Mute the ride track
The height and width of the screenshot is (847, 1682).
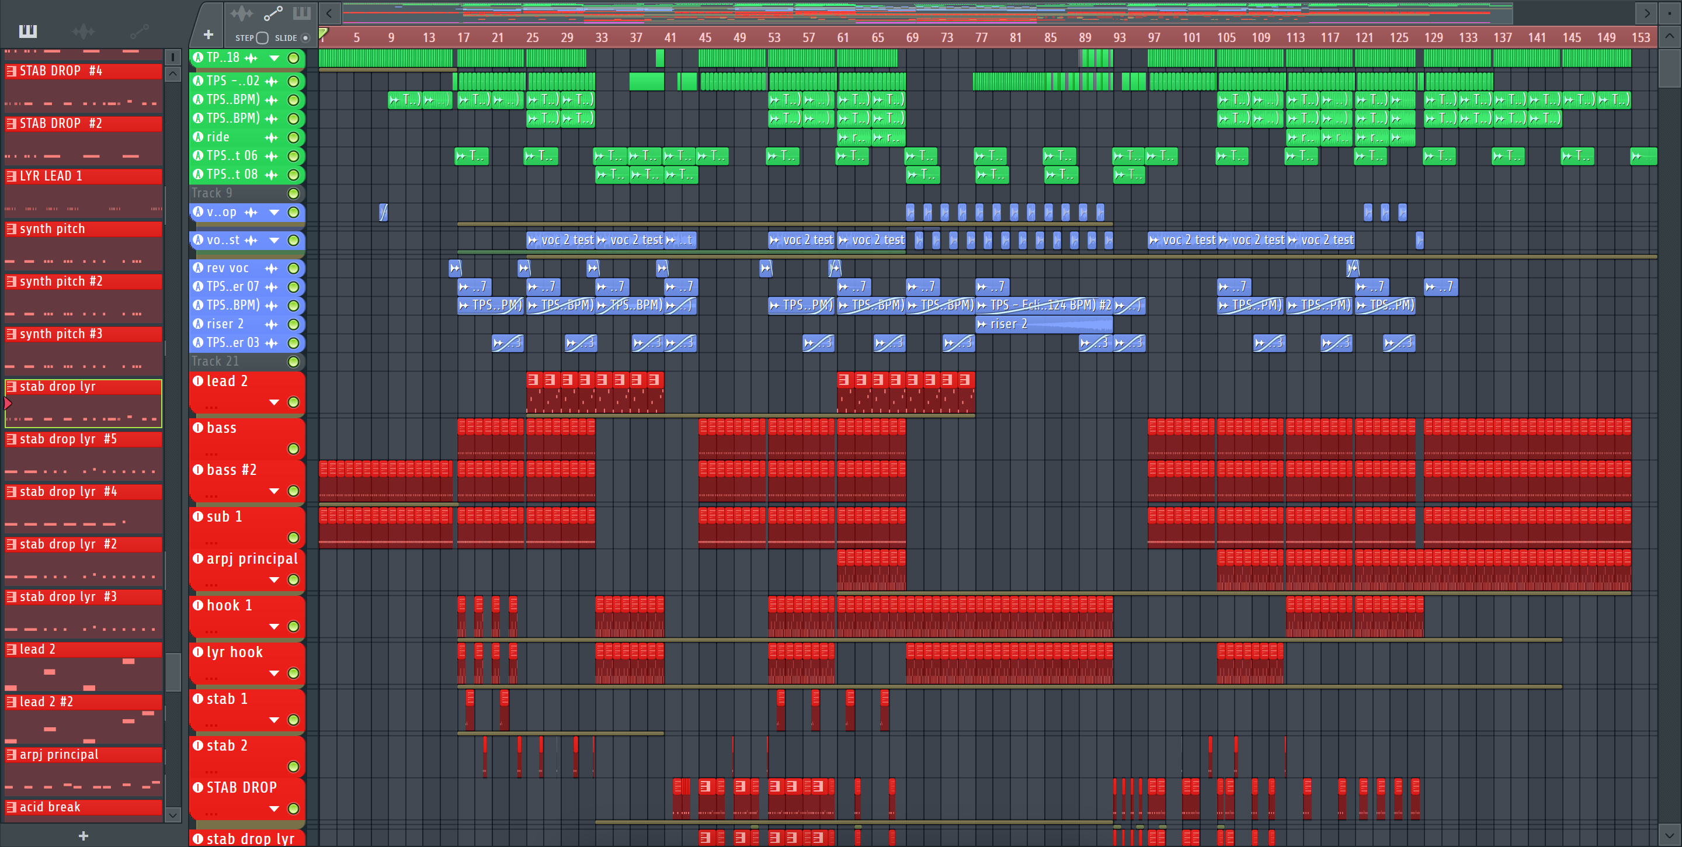point(294,137)
